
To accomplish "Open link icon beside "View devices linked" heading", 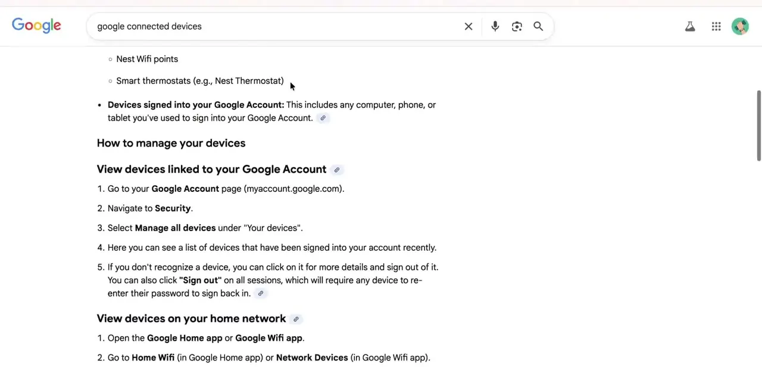I will tap(336, 170).
